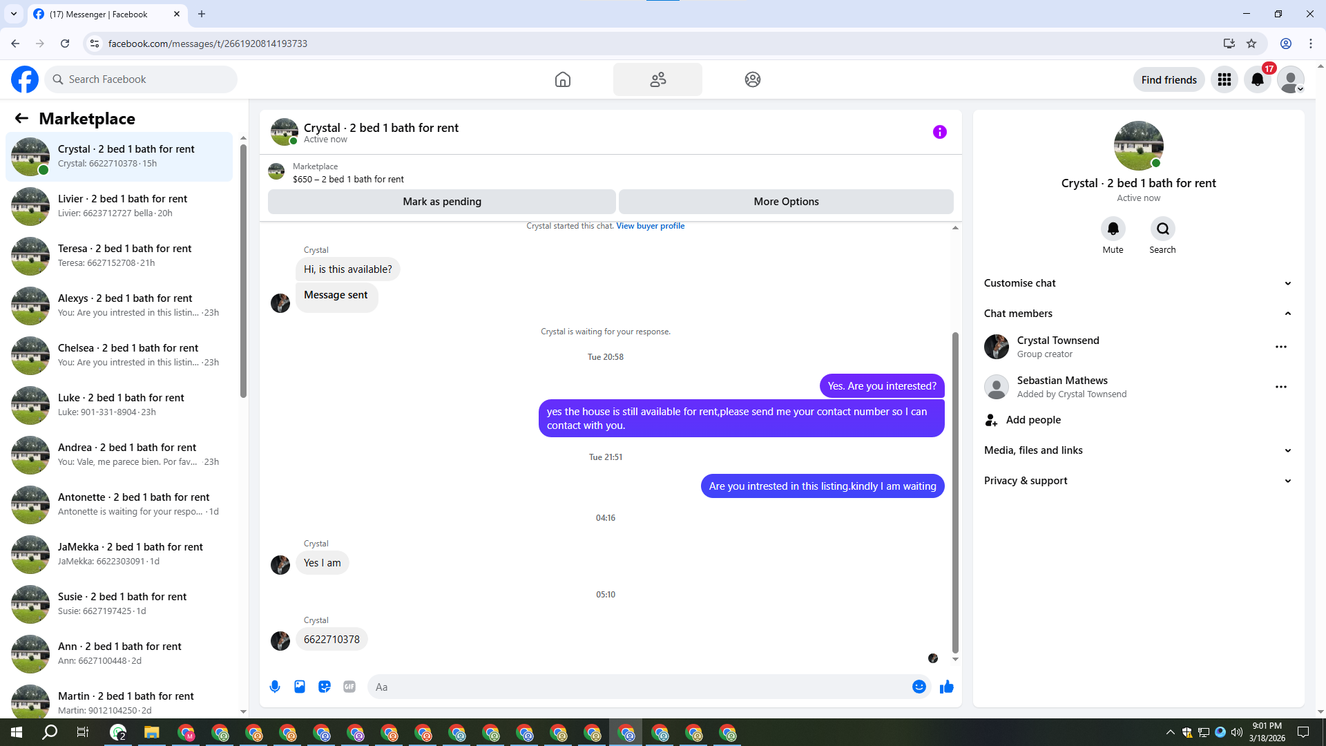Click the purple conversation info icon
The width and height of the screenshot is (1326, 746).
tap(939, 132)
